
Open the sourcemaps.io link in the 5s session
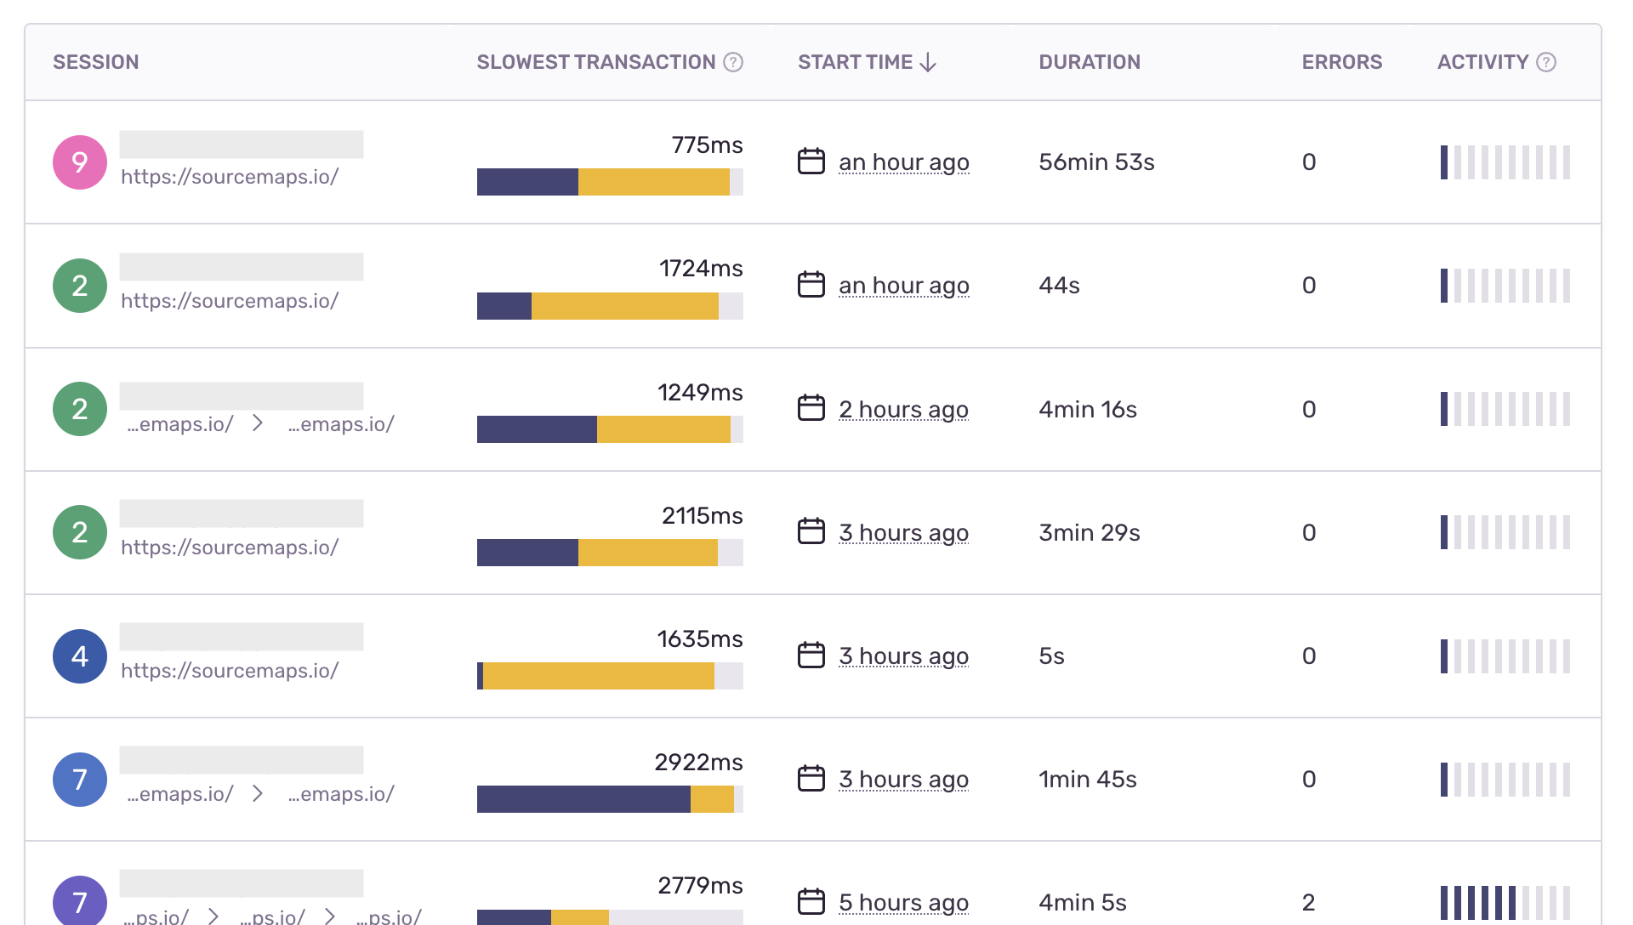point(230,671)
